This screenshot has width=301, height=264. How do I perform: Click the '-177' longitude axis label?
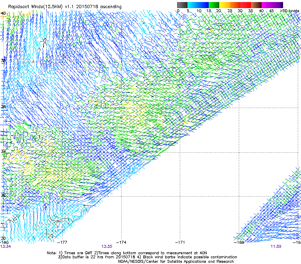point(62,242)
